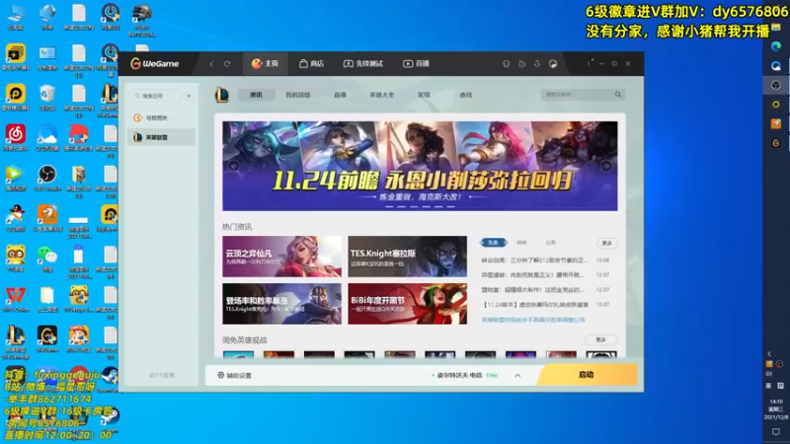Open the 先锋测试 tab
The width and height of the screenshot is (790, 444).
point(362,64)
